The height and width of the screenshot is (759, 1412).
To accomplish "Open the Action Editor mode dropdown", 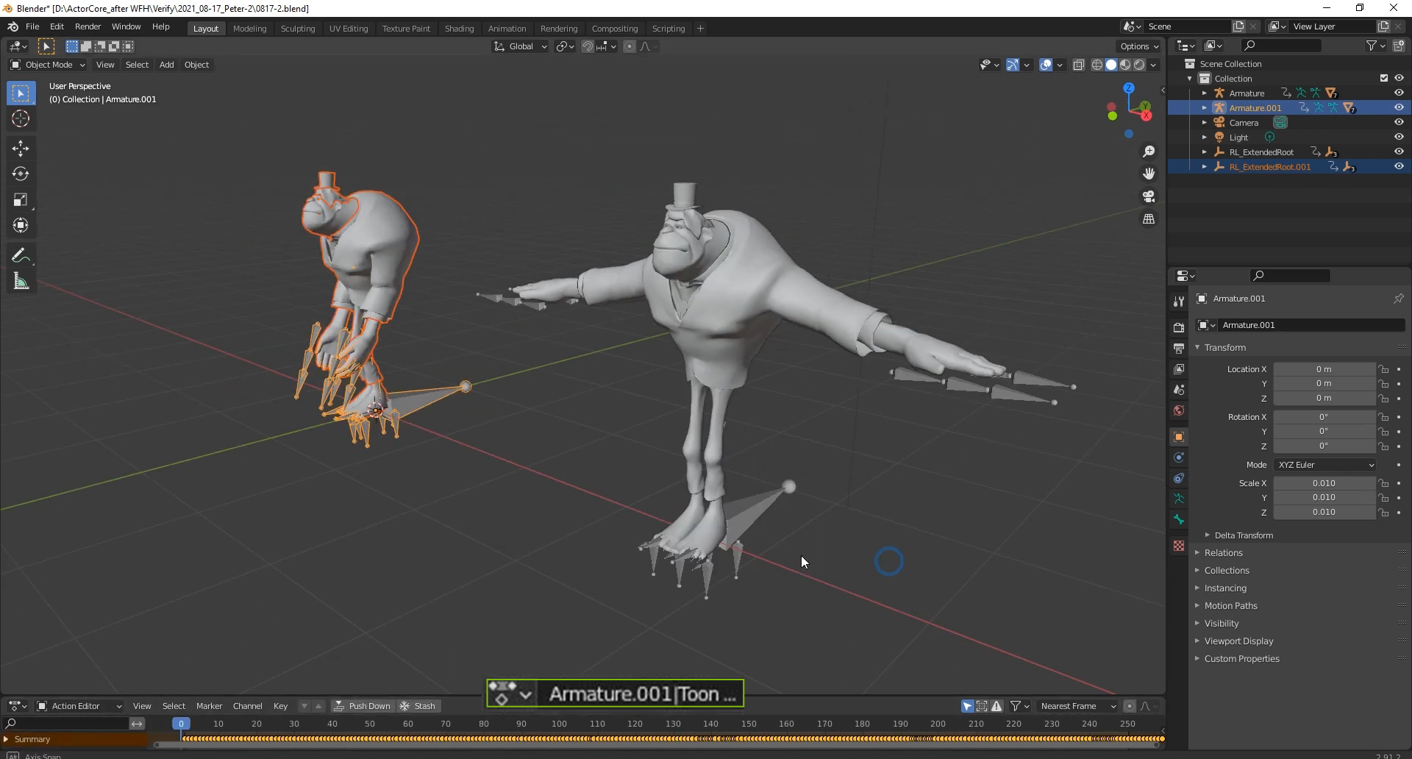I will pyautogui.click(x=79, y=706).
